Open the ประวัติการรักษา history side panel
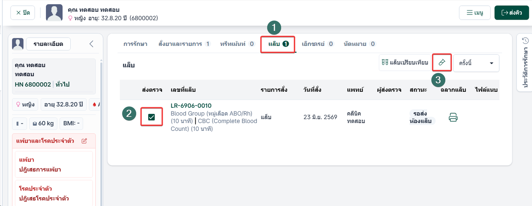The height and width of the screenshot is (206, 532). click(x=525, y=62)
